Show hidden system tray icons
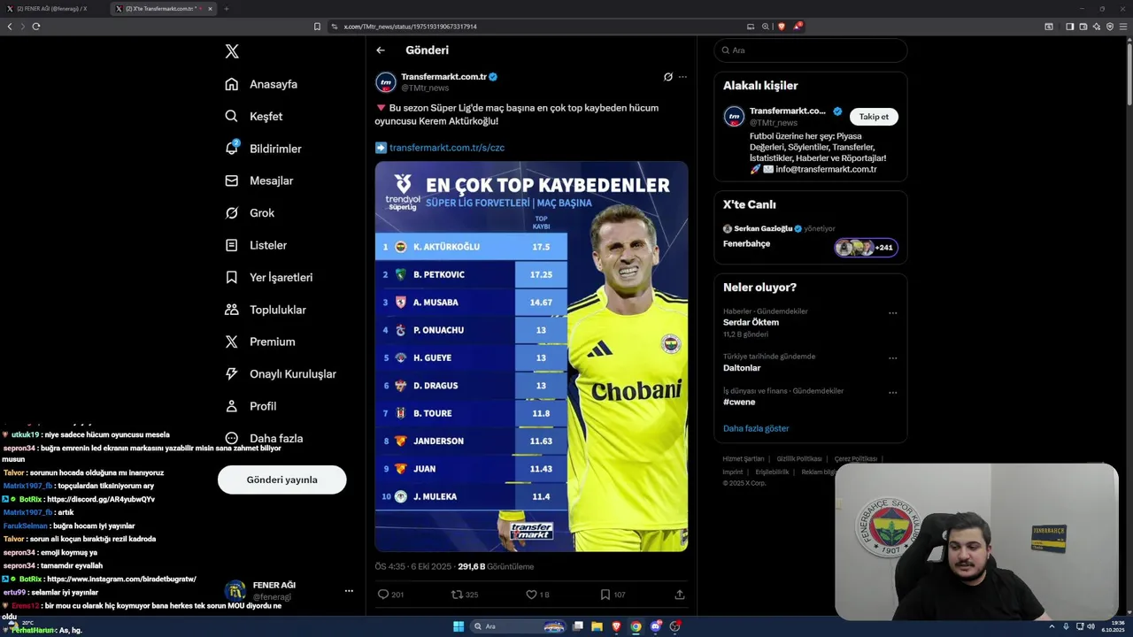This screenshot has height=637, width=1133. coord(1052,626)
